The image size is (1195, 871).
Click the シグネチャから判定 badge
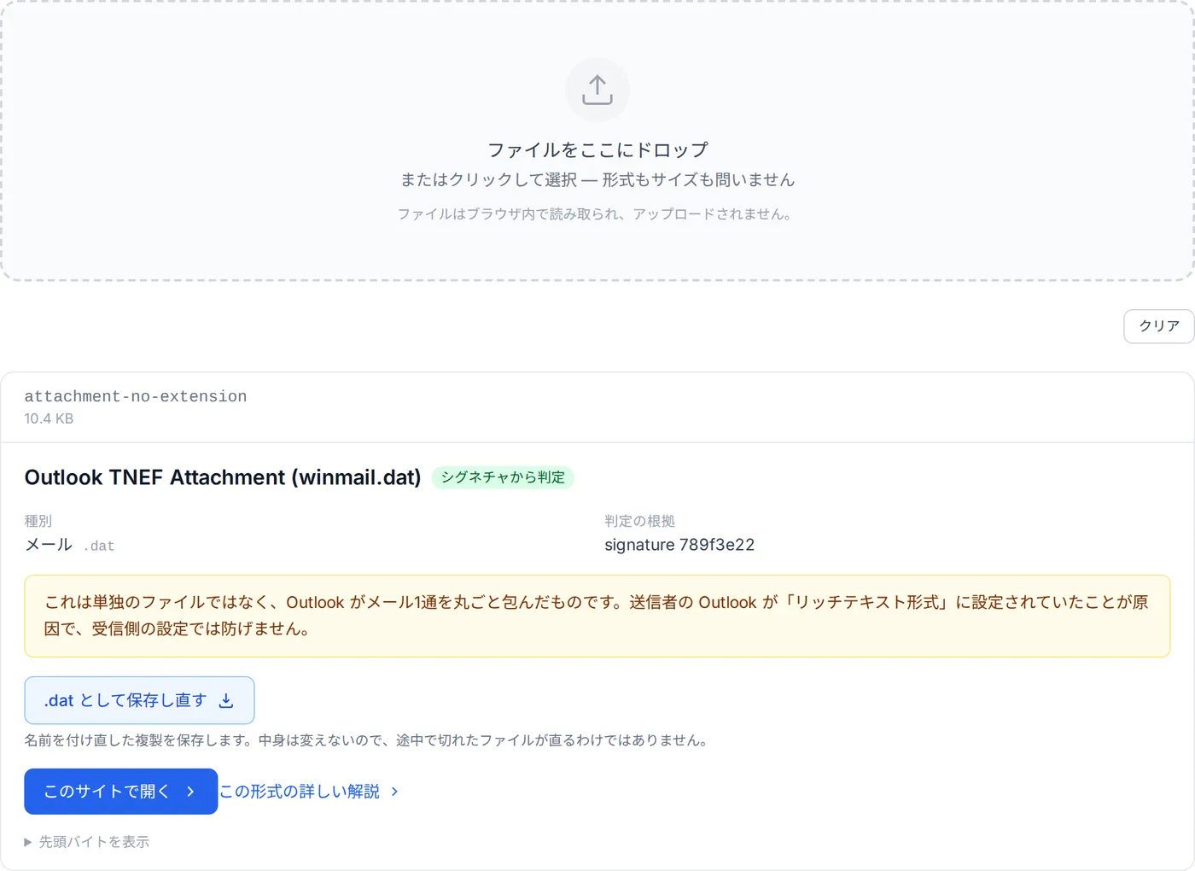pos(503,477)
